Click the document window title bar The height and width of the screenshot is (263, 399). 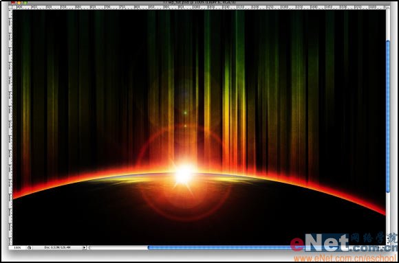click(199, 3)
